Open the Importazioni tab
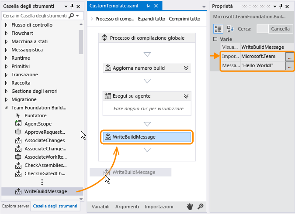Screen dimensions: 295x214 159,207
